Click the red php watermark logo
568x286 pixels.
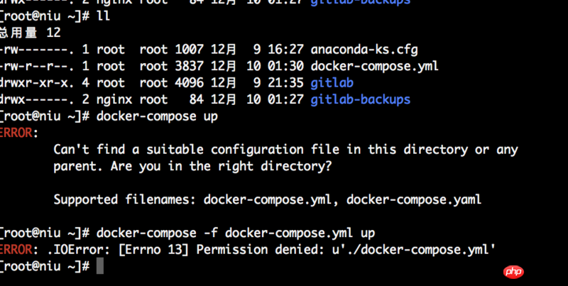[x=513, y=272]
